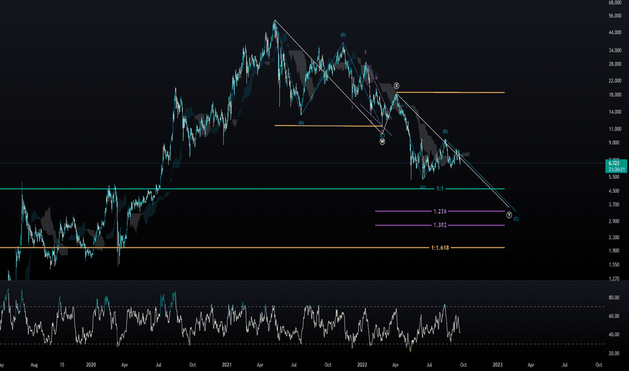Select the purple wave 2 label
Image resolution: width=629 pixels, height=371 pixels.
[365, 52]
